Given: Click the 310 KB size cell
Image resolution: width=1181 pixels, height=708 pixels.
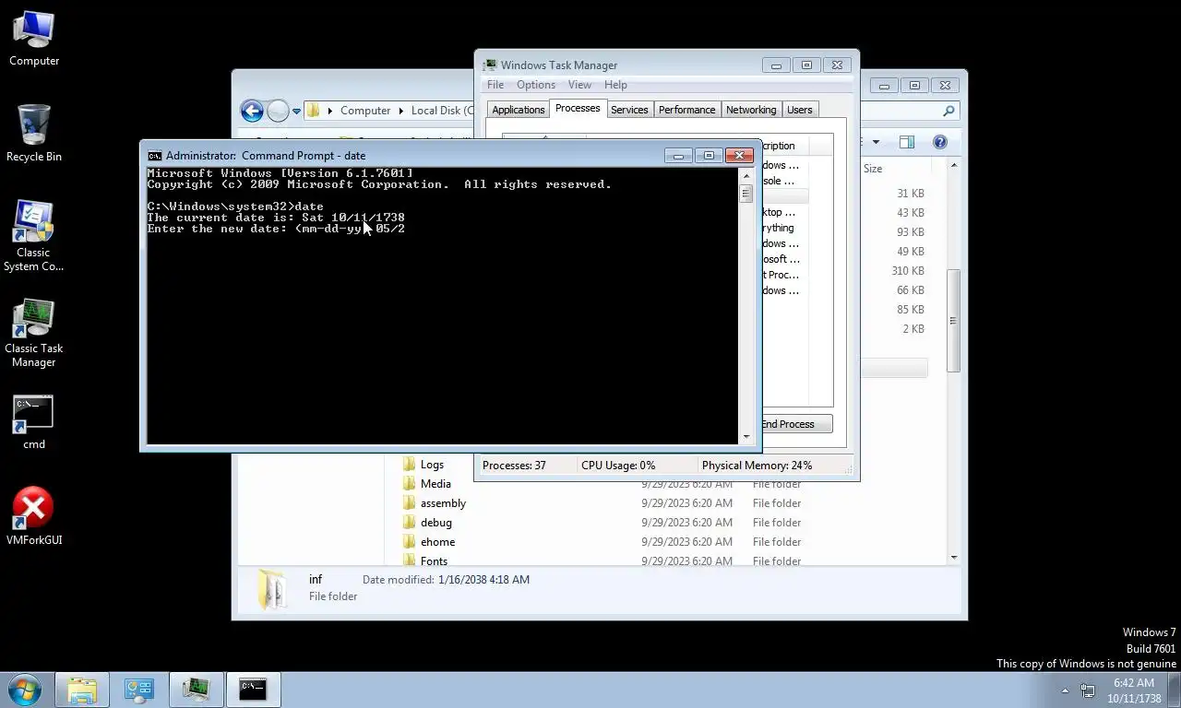Looking at the screenshot, I should (x=908, y=271).
